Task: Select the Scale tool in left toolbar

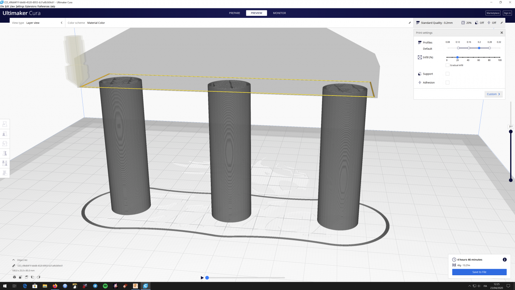Action: coord(5,134)
